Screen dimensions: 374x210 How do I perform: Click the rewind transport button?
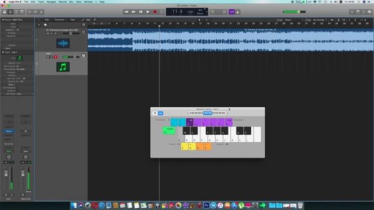(x=126, y=12)
